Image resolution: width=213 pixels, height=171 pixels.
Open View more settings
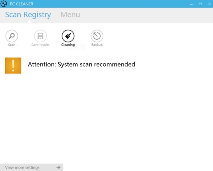click(x=32, y=167)
